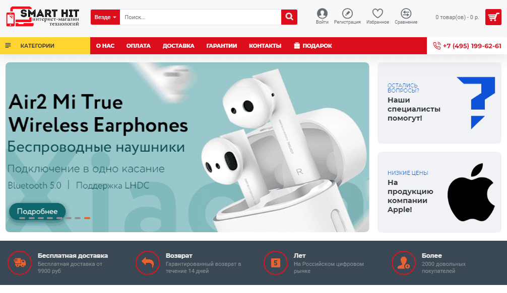The image size is (507, 293).
Task: Click the Регистрация pencil icon
Action: tap(347, 14)
